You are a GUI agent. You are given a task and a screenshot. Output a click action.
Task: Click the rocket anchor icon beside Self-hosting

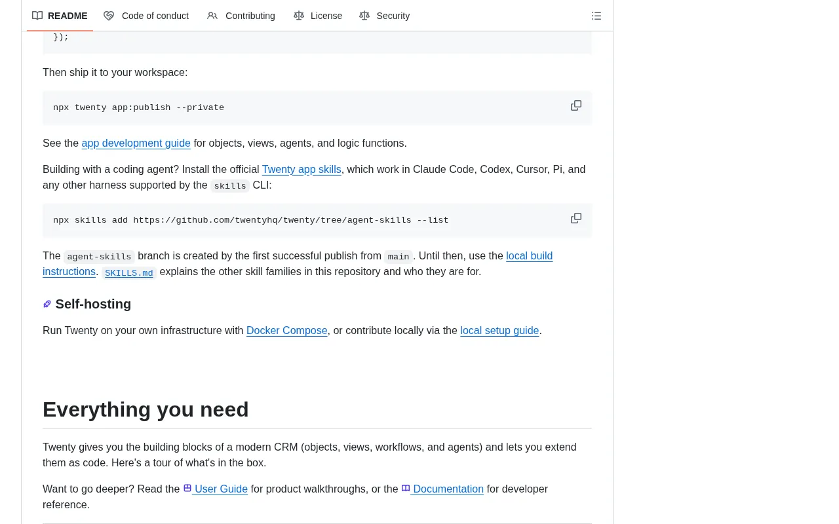[x=47, y=304]
